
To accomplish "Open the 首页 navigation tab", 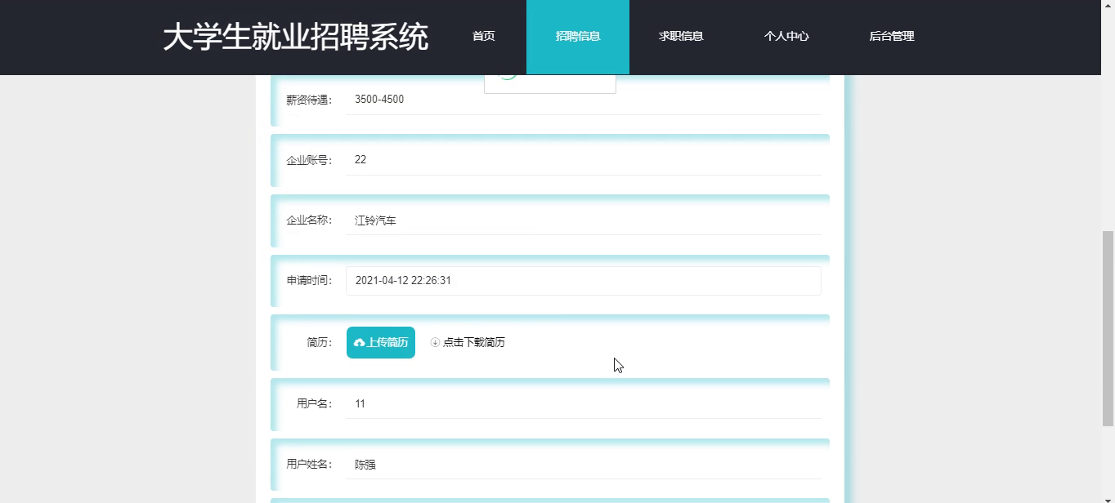I will (484, 37).
